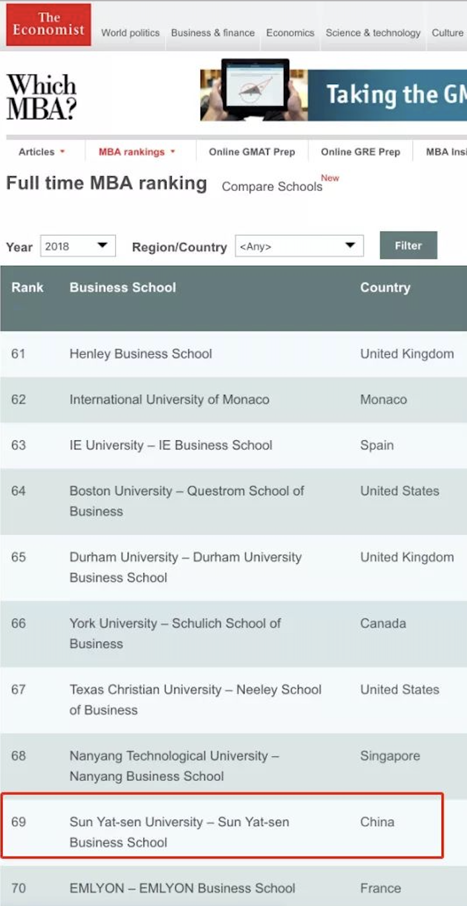Open Science & technology section

373,33
